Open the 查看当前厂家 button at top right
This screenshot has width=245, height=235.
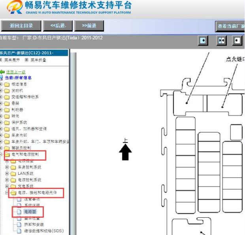[230, 26]
